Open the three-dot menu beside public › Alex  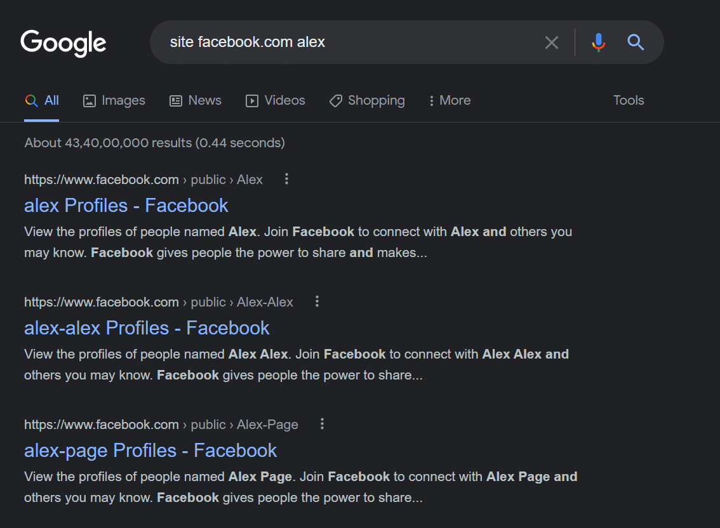coord(286,179)
